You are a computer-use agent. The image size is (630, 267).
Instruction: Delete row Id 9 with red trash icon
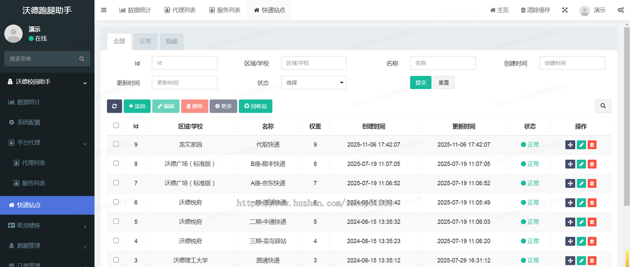point(592,144)
